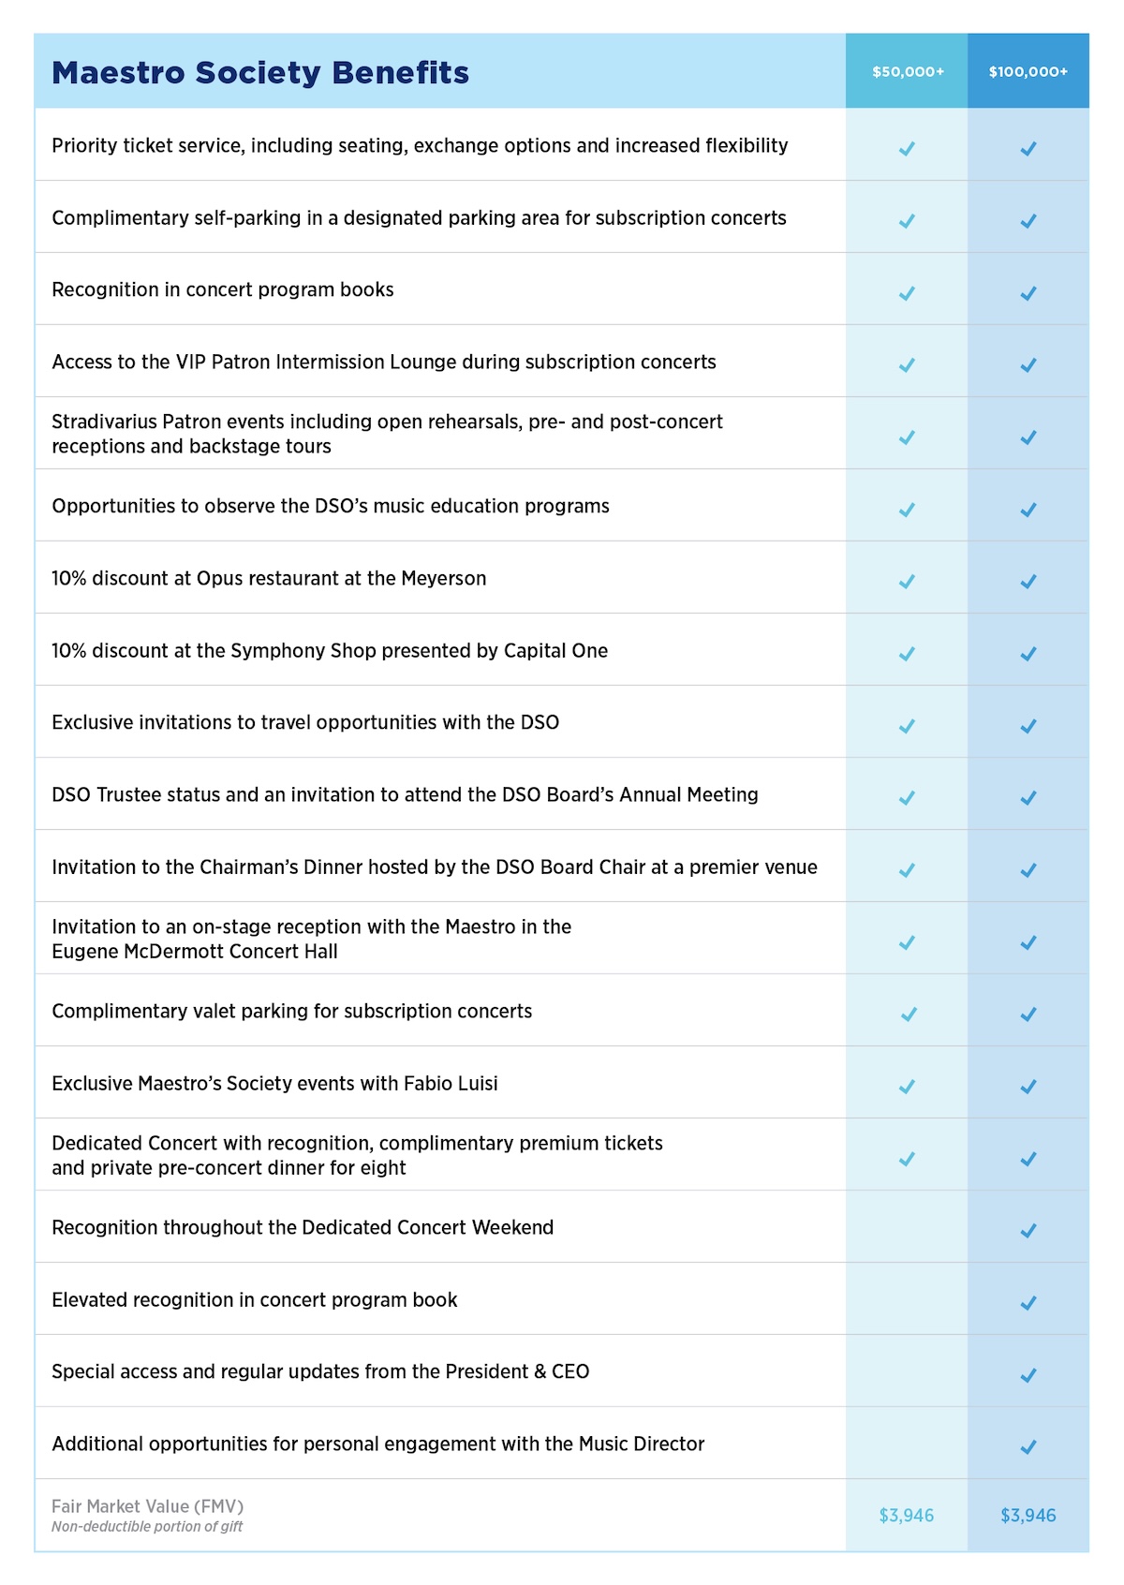Click the Exclusive invitations to travel opportunities text
Image resolution: width=1124 pixels, height=1585 pixels.
point(305,722)
